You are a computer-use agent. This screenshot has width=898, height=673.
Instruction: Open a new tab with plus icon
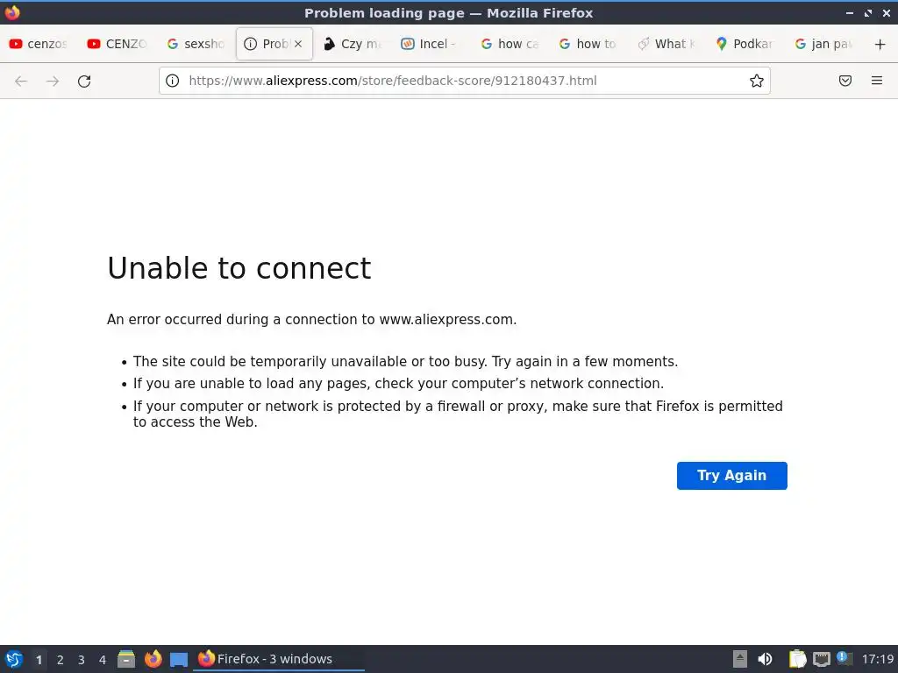(880, 44)
